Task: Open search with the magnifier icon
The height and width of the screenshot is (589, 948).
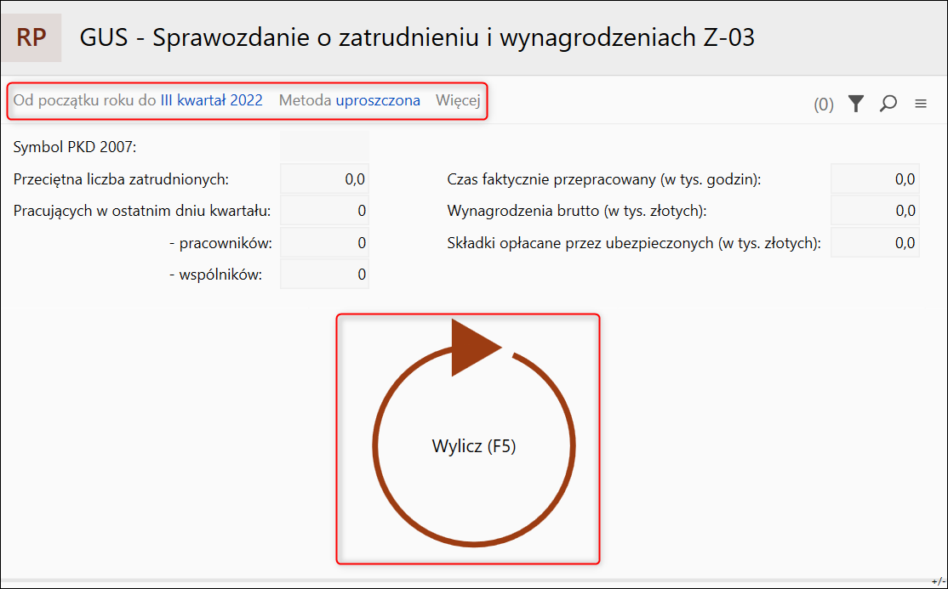Action: [x=888, y=104]
